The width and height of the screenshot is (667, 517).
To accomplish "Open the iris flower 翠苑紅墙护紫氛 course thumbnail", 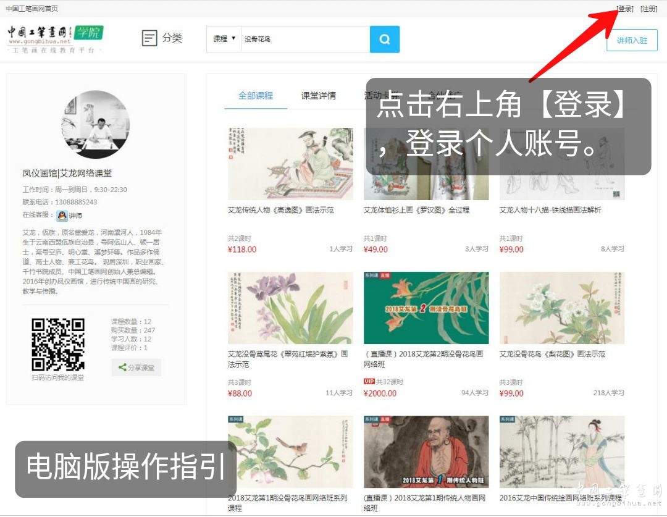I will [290, 308].
